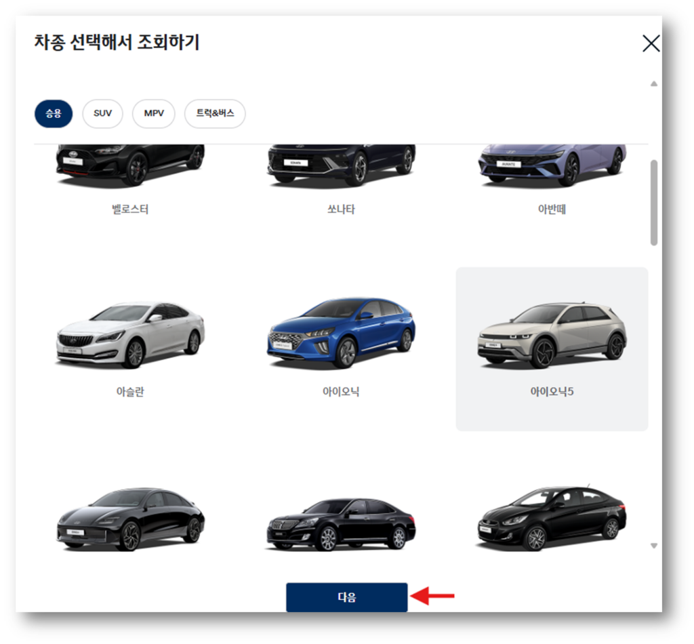
Task: Switch to the MPV category
Action: (x=153, y=113)
